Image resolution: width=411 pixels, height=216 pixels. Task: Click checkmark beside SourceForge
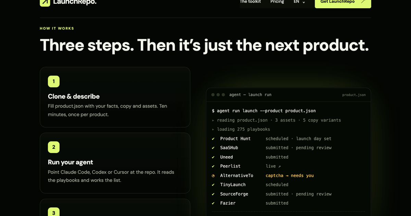tap(213, 194)
